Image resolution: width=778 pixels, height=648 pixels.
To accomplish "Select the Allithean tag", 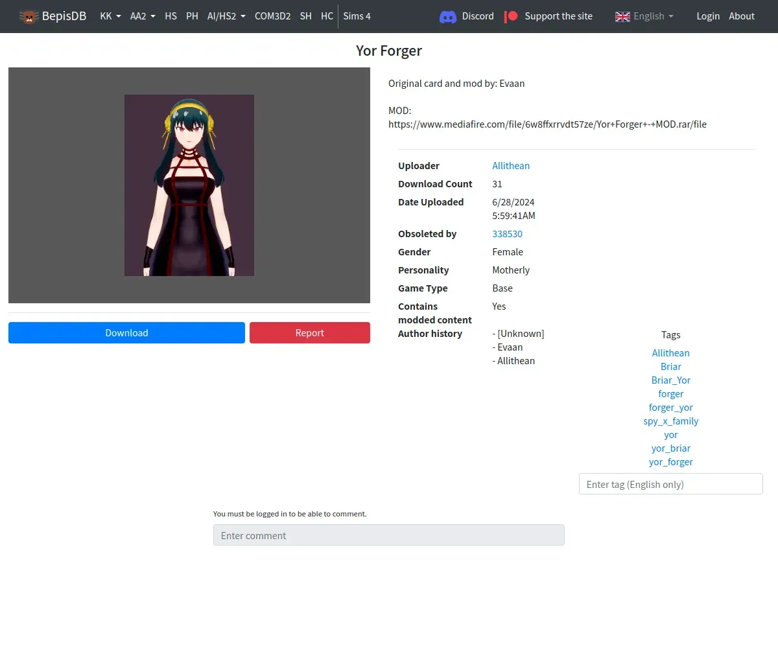I will click(x=671, y=353).
